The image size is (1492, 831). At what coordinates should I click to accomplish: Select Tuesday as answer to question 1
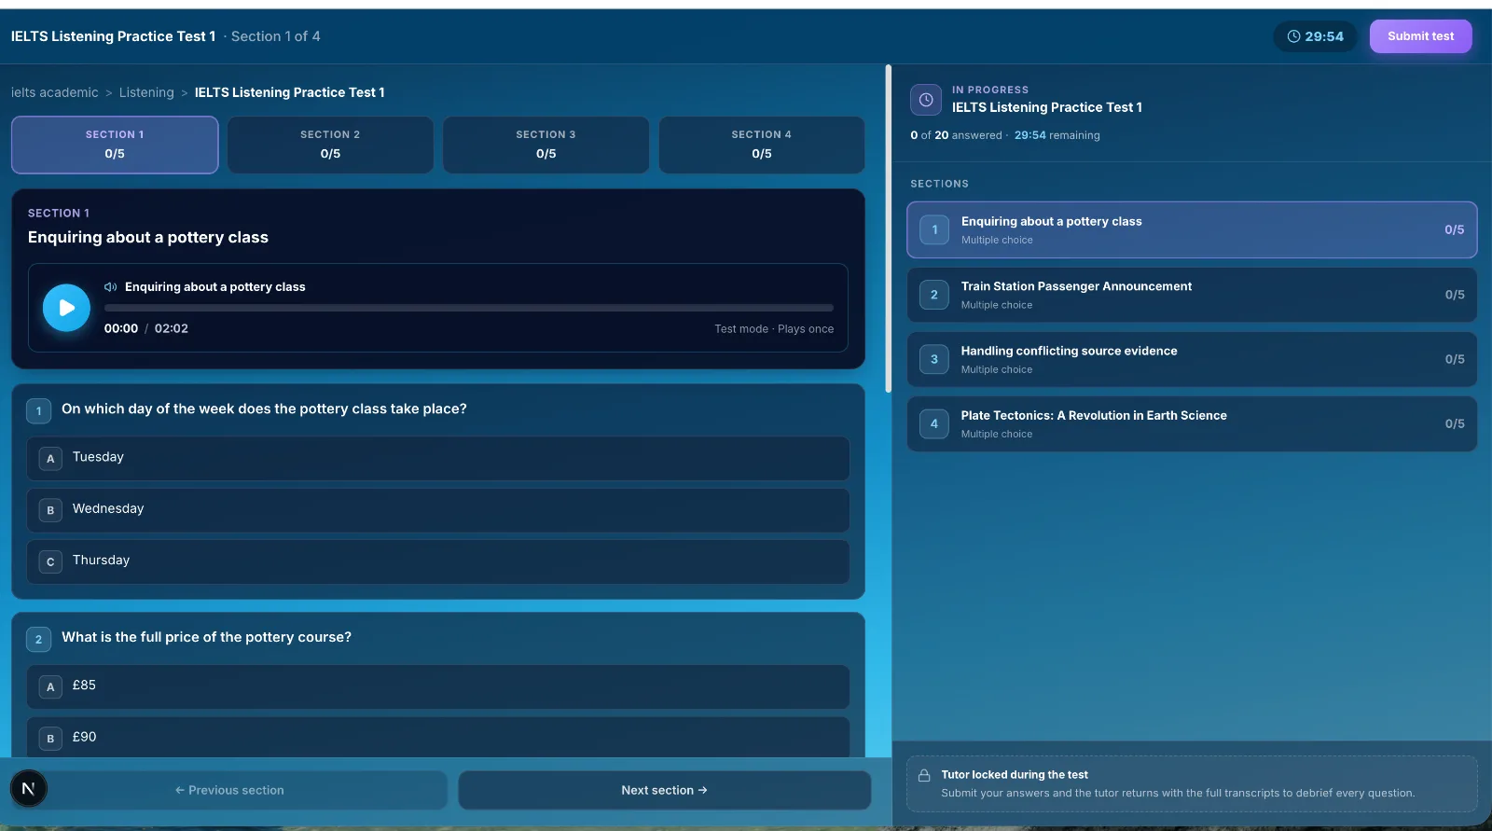point(438,458)
